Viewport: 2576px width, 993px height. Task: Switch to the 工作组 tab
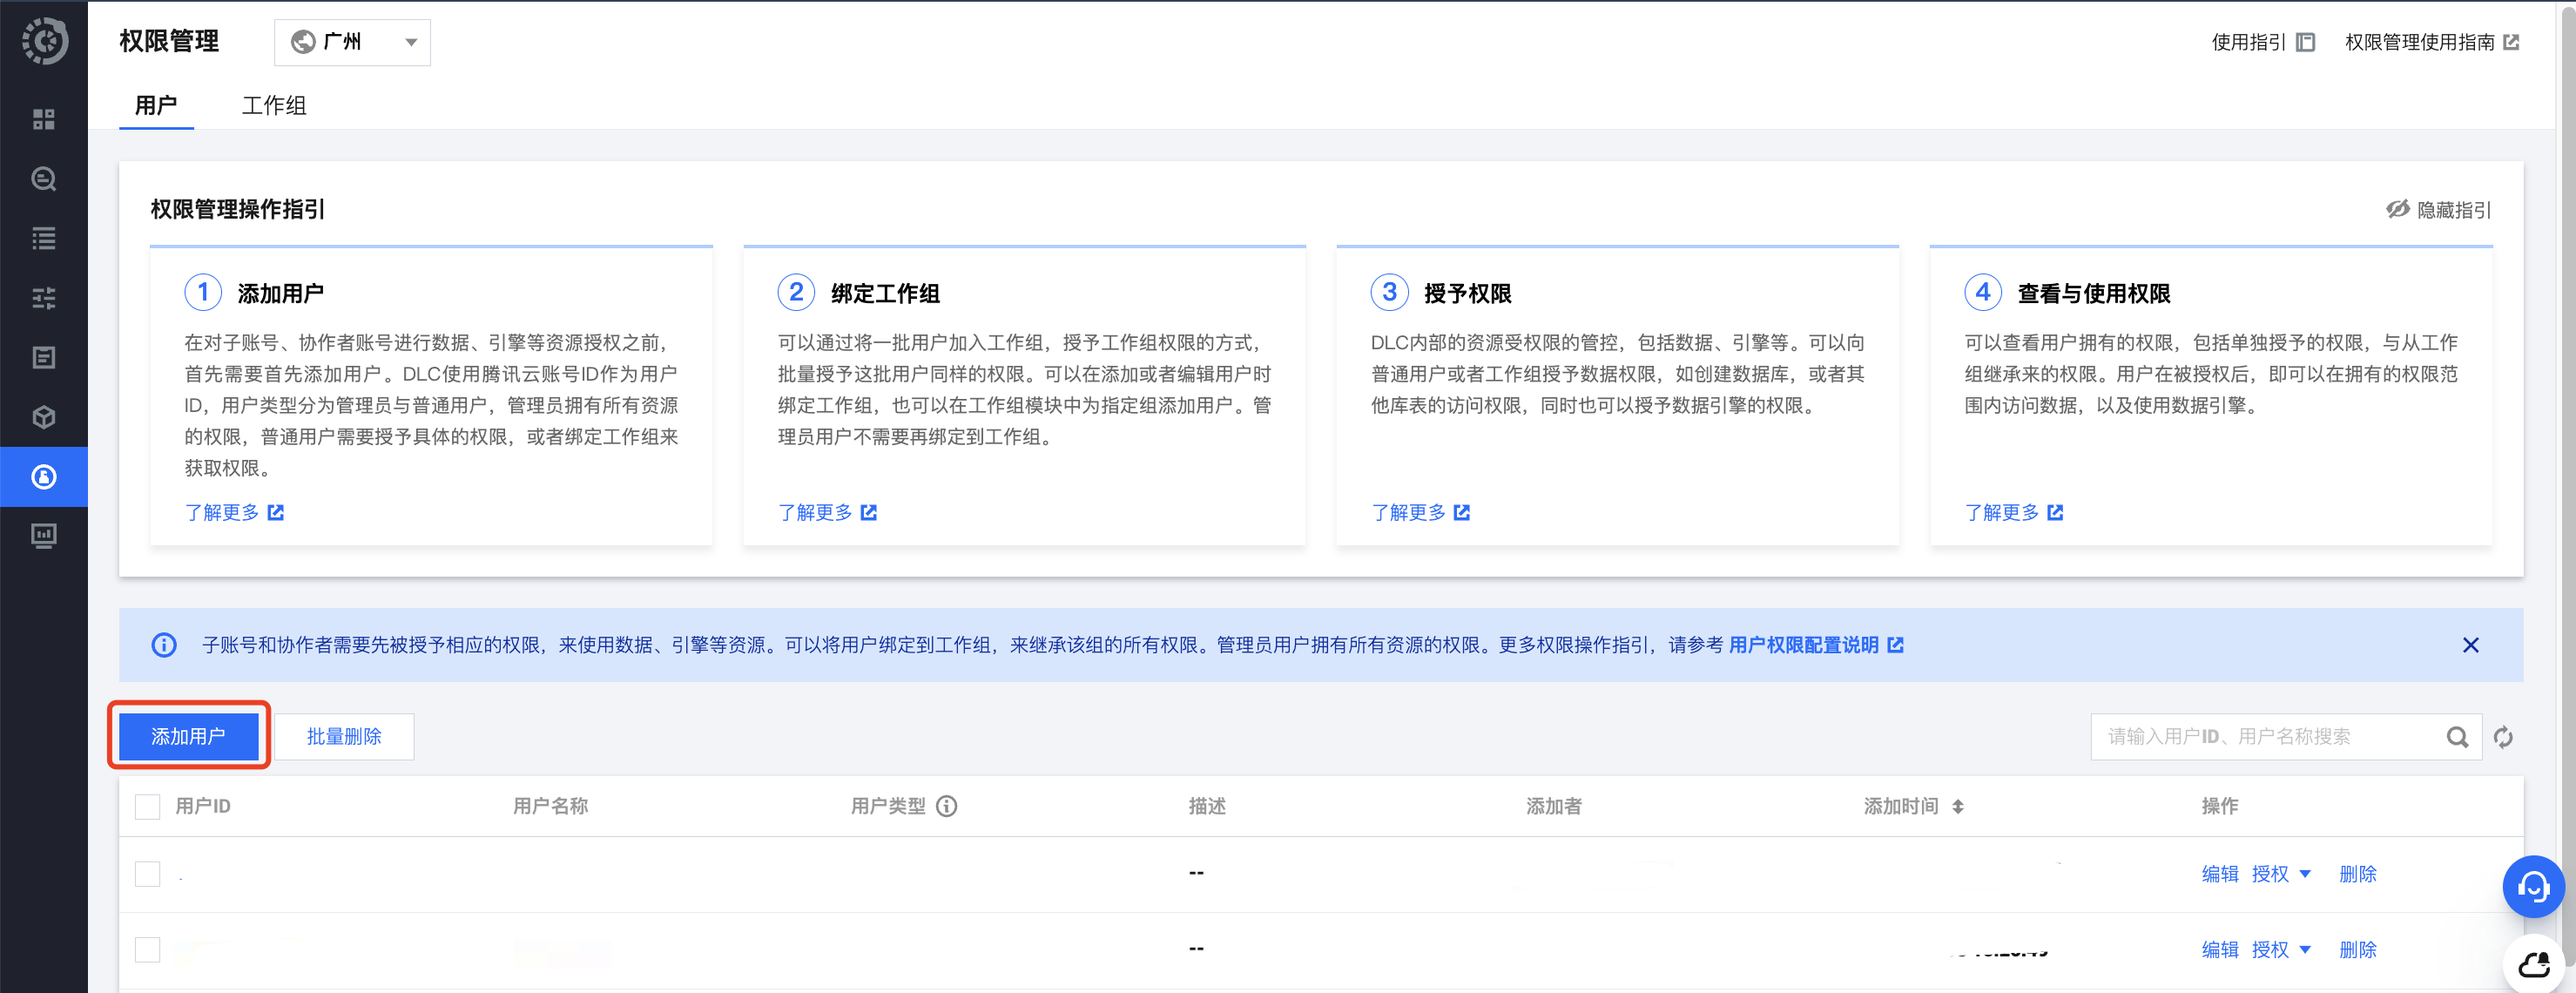(x=273, y=106)
